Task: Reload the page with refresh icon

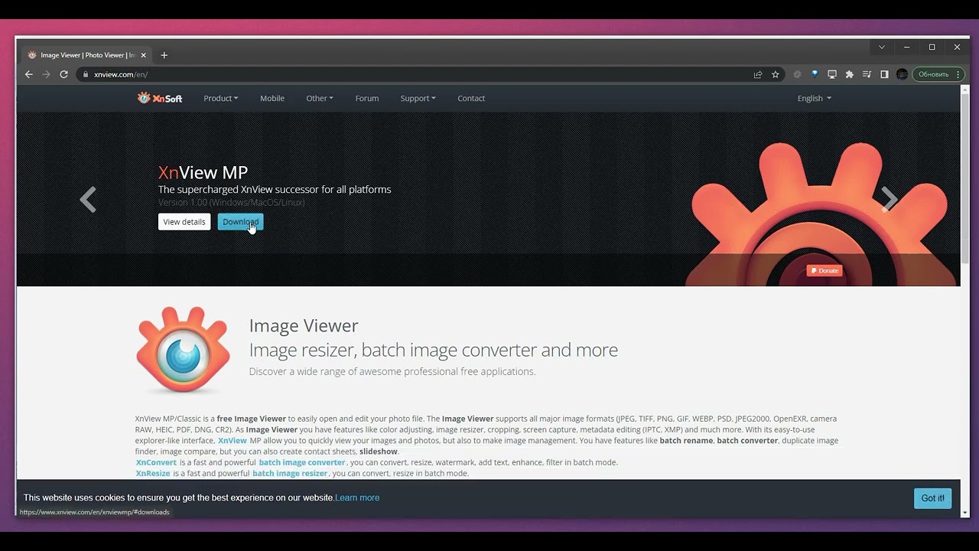Action: [x=64, y=74]
